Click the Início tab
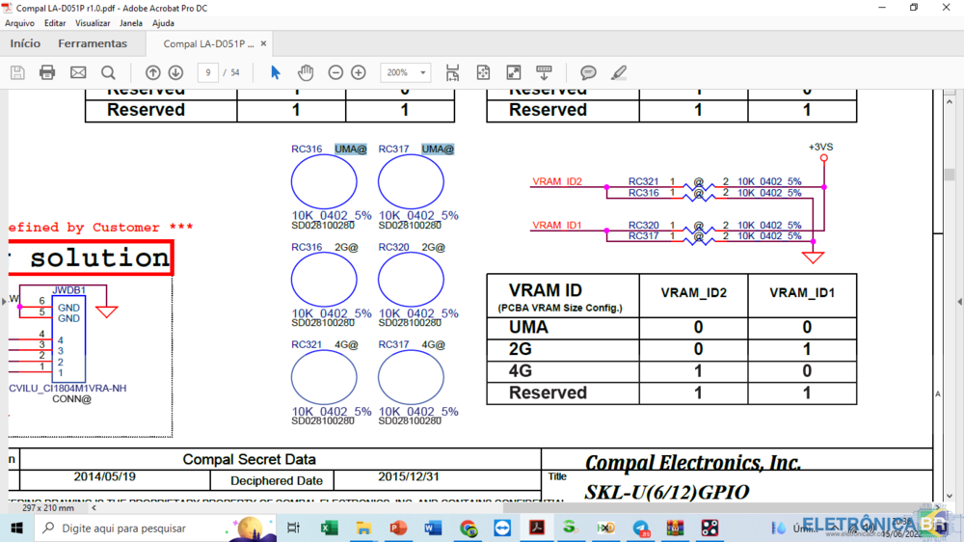 (x=25, y=43)
